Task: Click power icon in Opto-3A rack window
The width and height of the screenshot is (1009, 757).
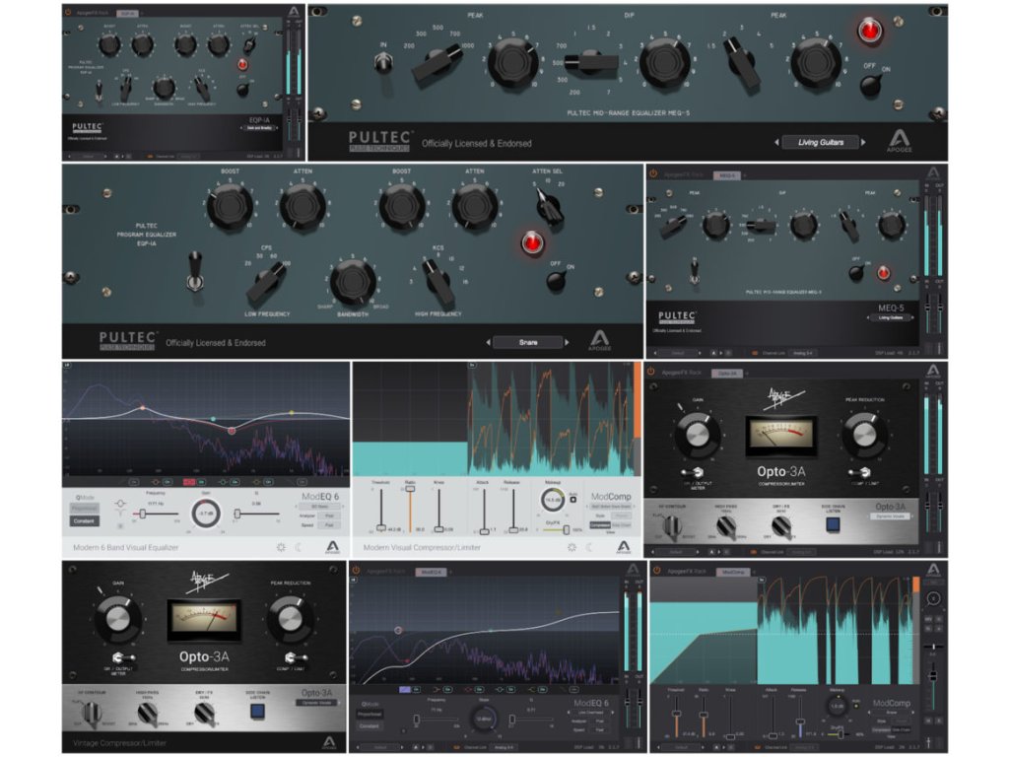Action: [651, 372]
